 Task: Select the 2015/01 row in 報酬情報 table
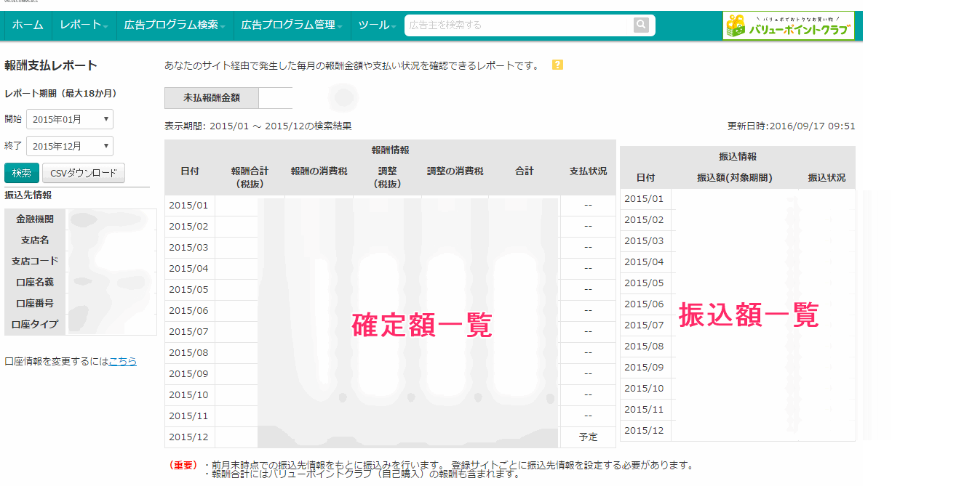point(189,206)
